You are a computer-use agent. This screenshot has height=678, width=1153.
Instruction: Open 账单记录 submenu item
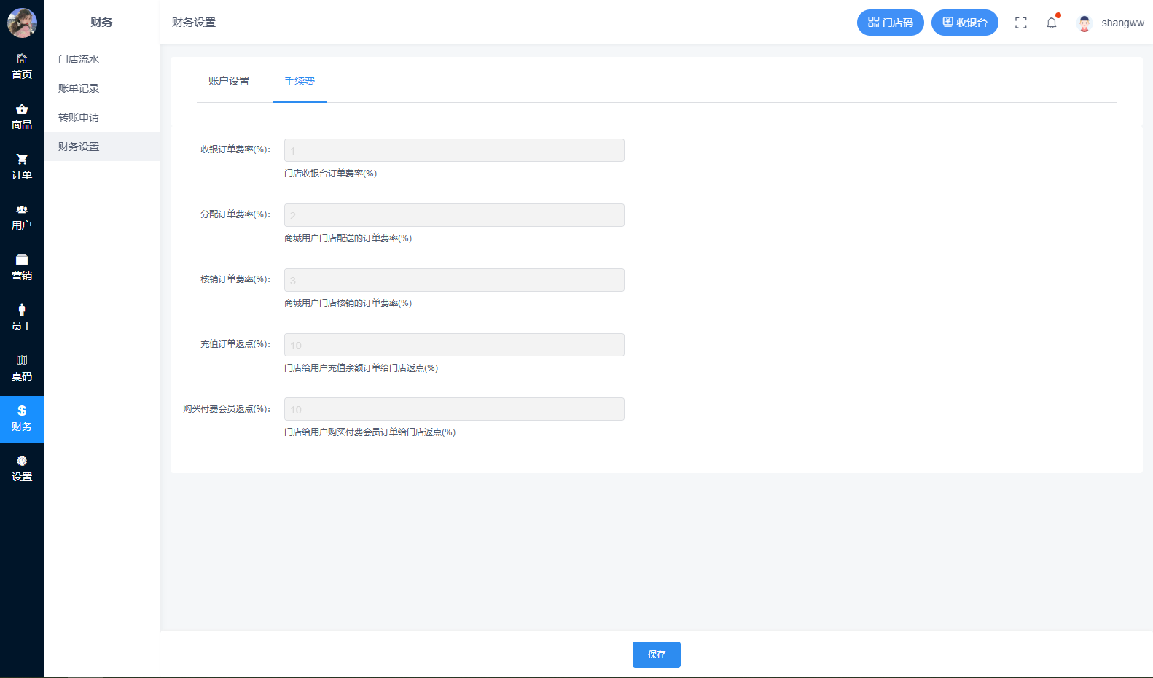pos(79,88)
